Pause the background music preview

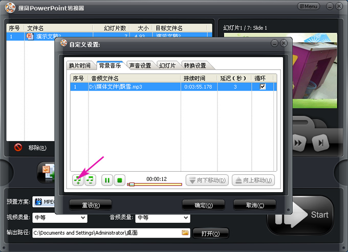tap(107, 180)
